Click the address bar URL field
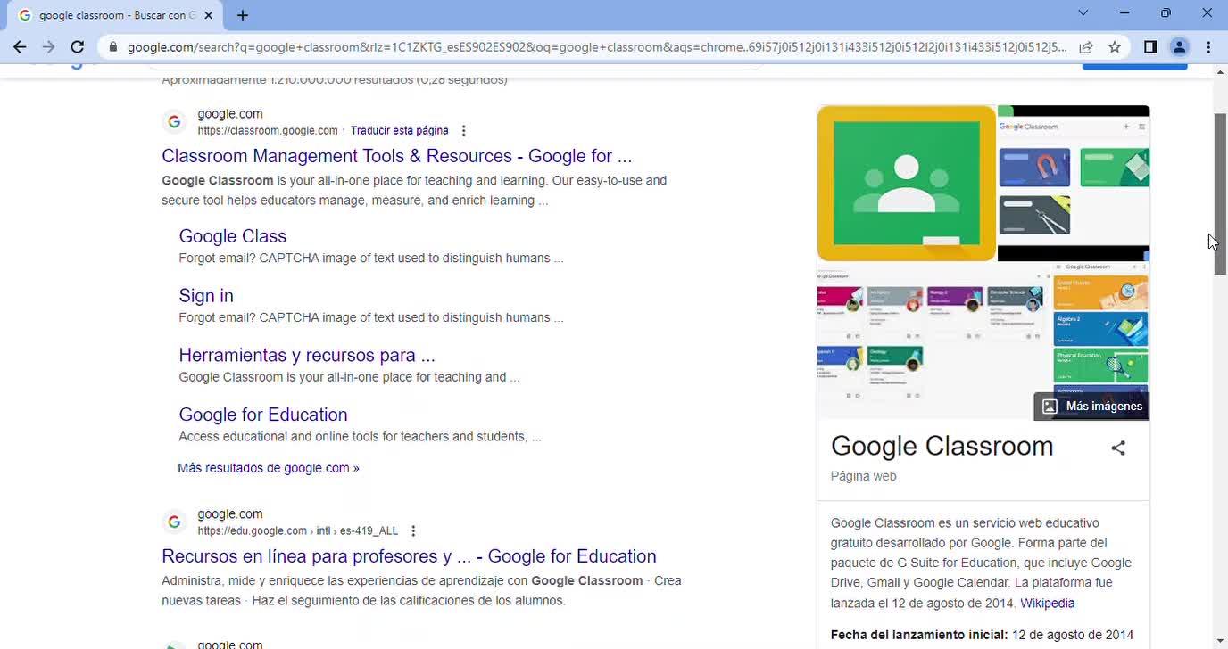Viewport: 1228px width, 649px height. point(596,47)
